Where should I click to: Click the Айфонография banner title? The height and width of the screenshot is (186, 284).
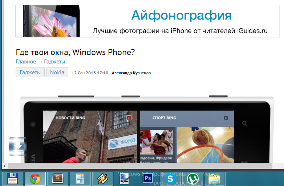coord(181,15)
